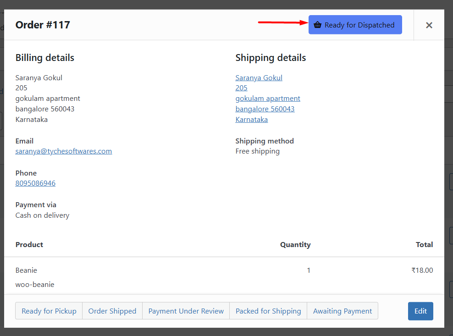This screenshot has height=336, width=453.
Task: Click the Ready for Dispatched status badge
Action: click(x=355, y=25)
